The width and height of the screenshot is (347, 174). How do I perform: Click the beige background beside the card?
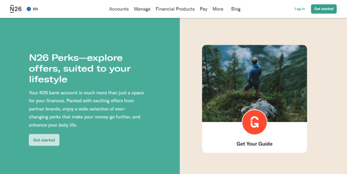click(x=326, y=99)
